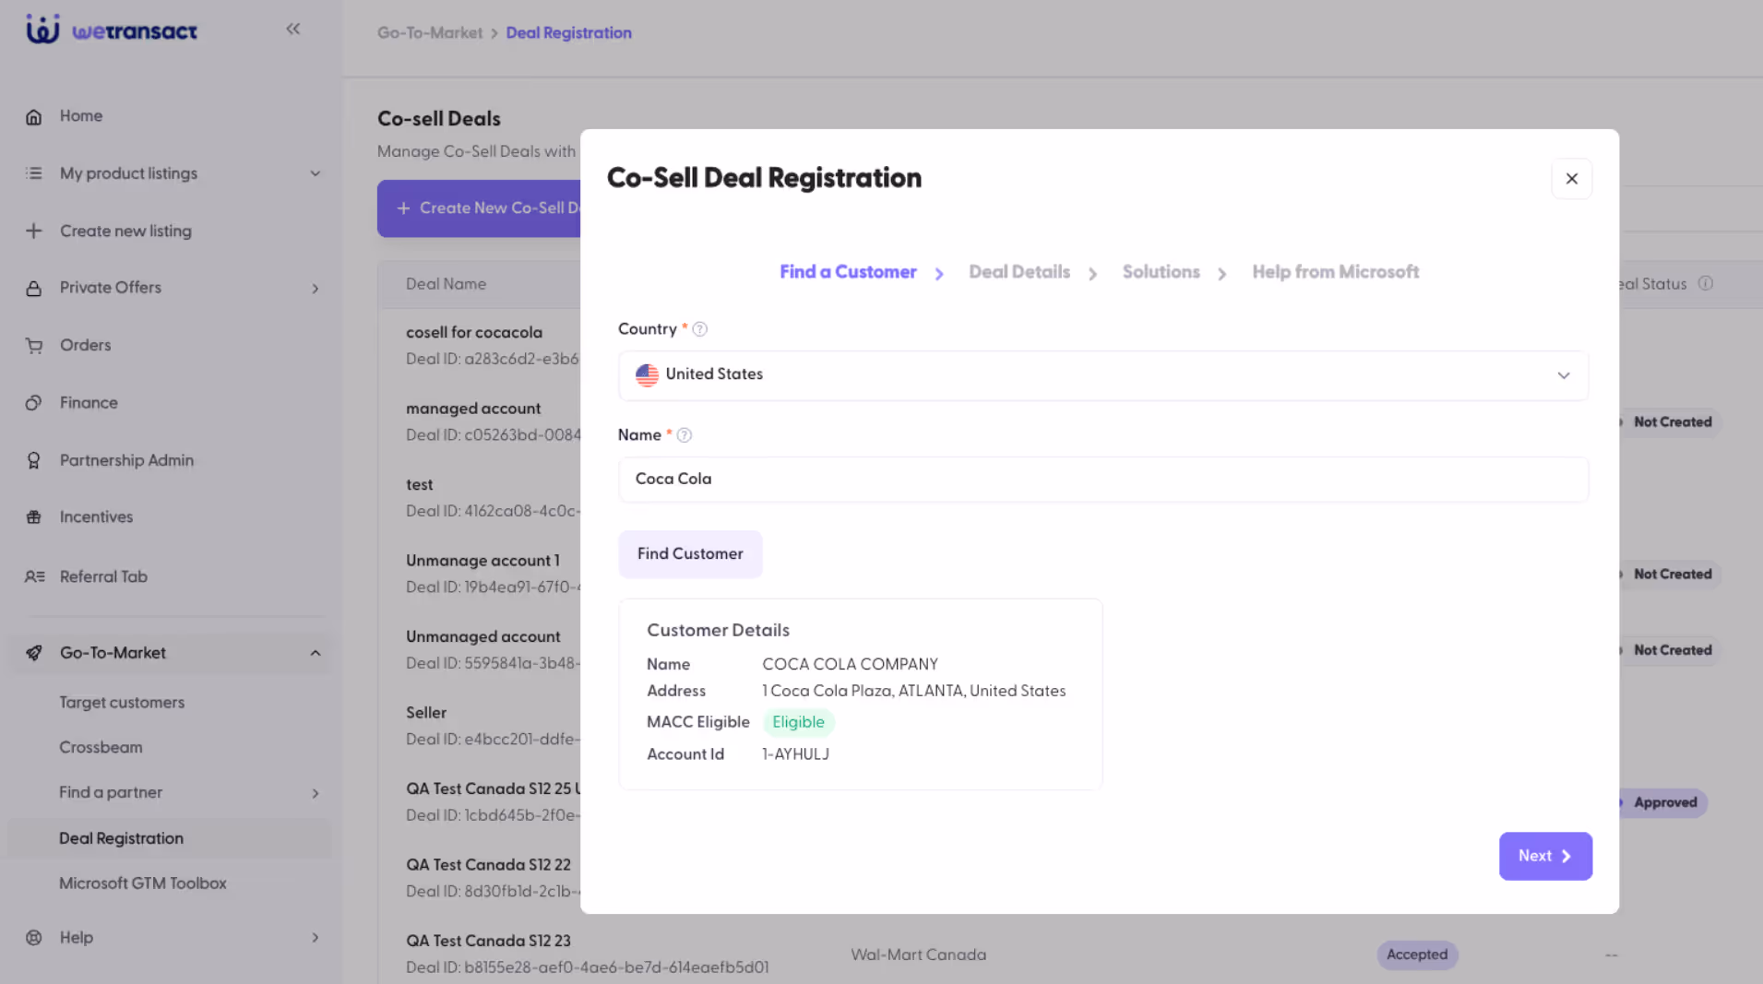Viewport: 1763px width, 984px height.
Task: Click the Deal Status info icon
Action: pos(1706,283)
